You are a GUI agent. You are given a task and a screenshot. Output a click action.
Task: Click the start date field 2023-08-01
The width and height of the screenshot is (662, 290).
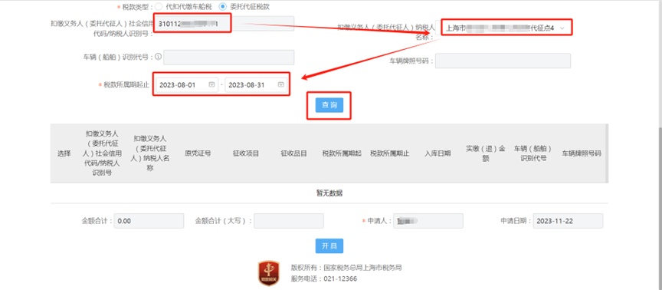click(x=187, y=85)
